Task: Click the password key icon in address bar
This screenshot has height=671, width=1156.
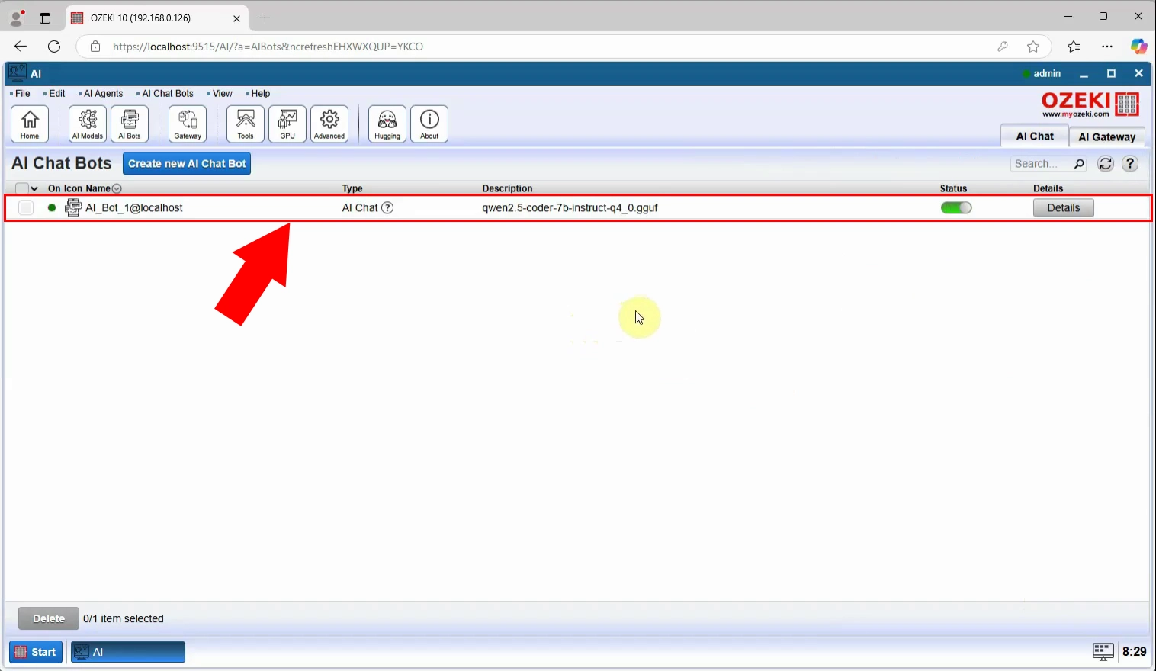Action: pyautogui.click(x=1003, y=47)
